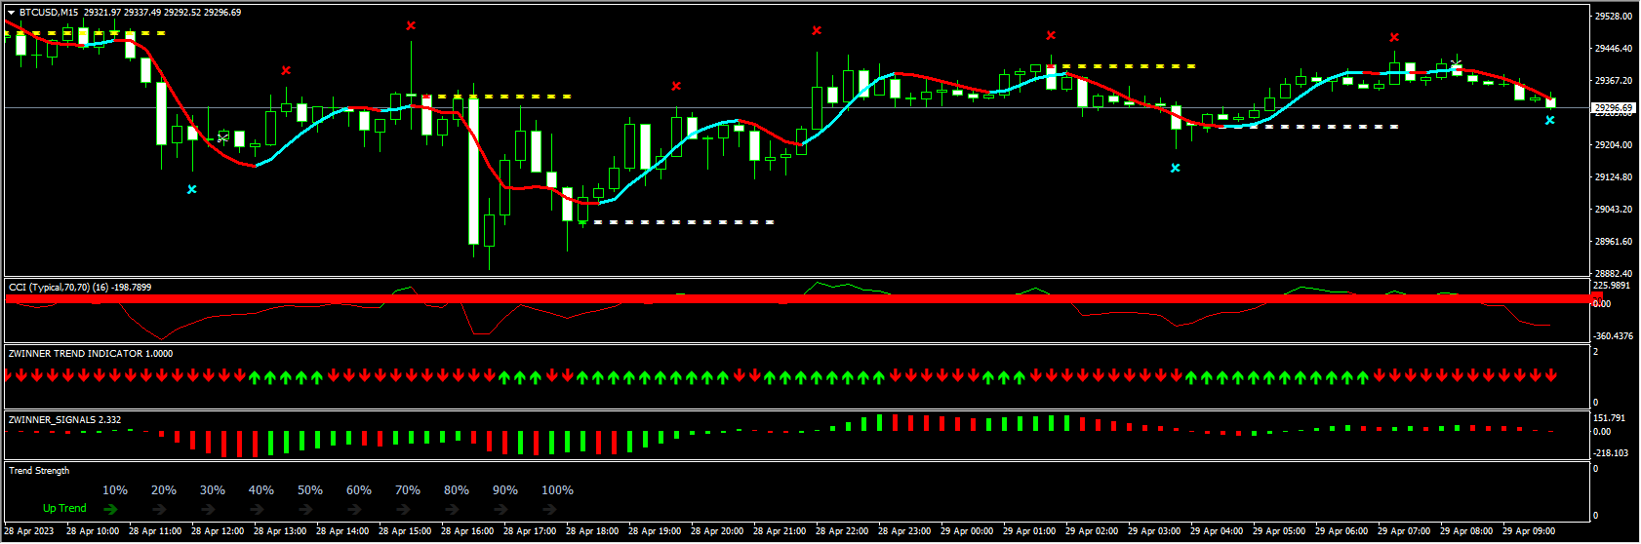
Task: Select the red X marker near 28 Apr 21:00
Action: 817,30
